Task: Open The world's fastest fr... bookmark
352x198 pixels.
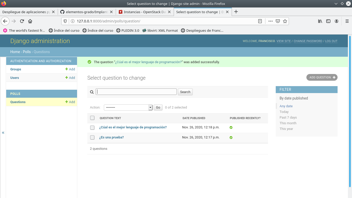Action: [x=24, y=30]
